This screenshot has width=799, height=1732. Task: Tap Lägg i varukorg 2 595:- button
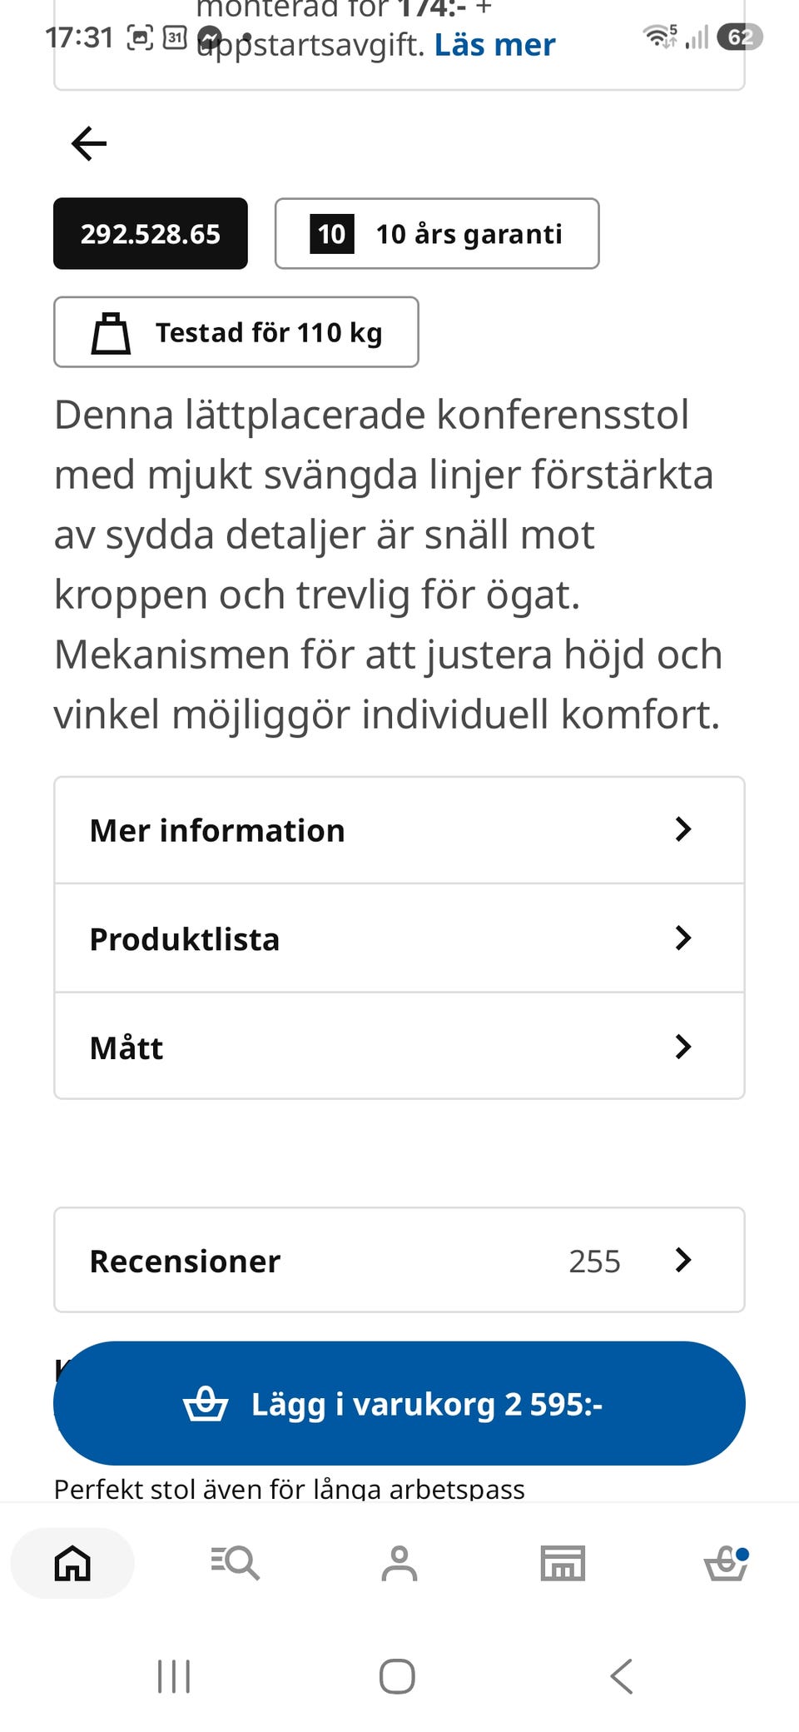tap(399, 1404)
